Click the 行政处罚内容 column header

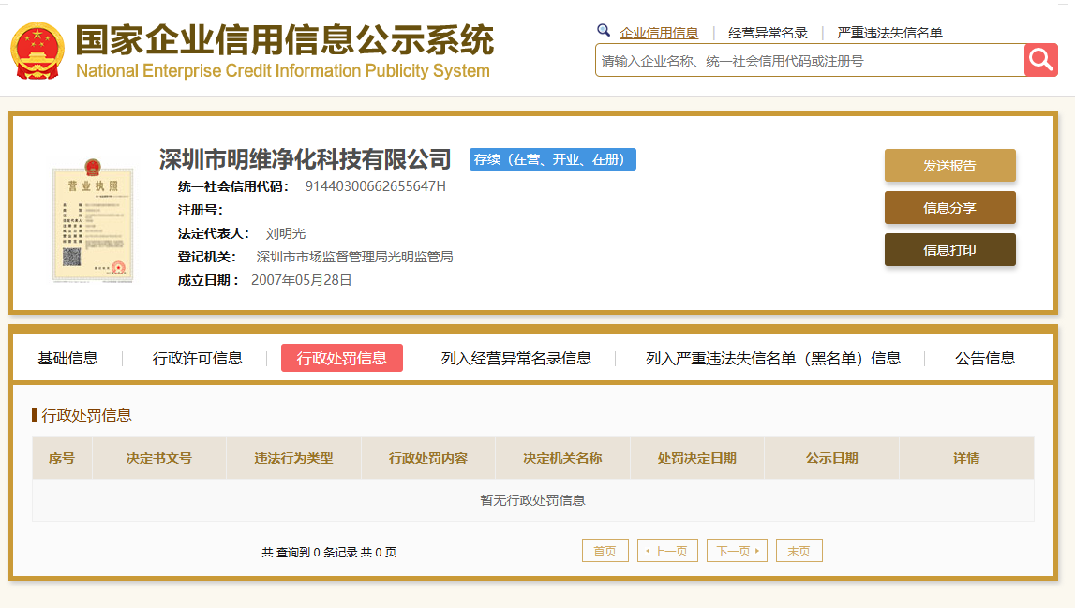[427, 458]
